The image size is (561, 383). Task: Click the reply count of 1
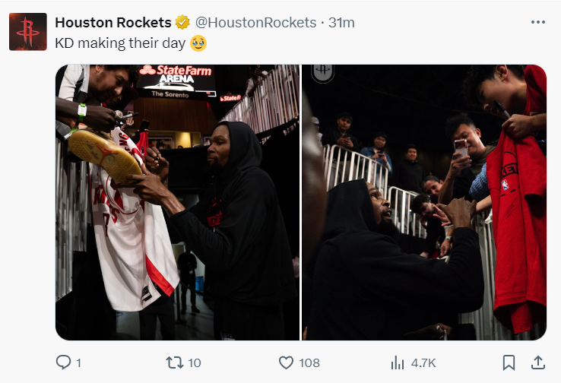(x=78, y=362)
